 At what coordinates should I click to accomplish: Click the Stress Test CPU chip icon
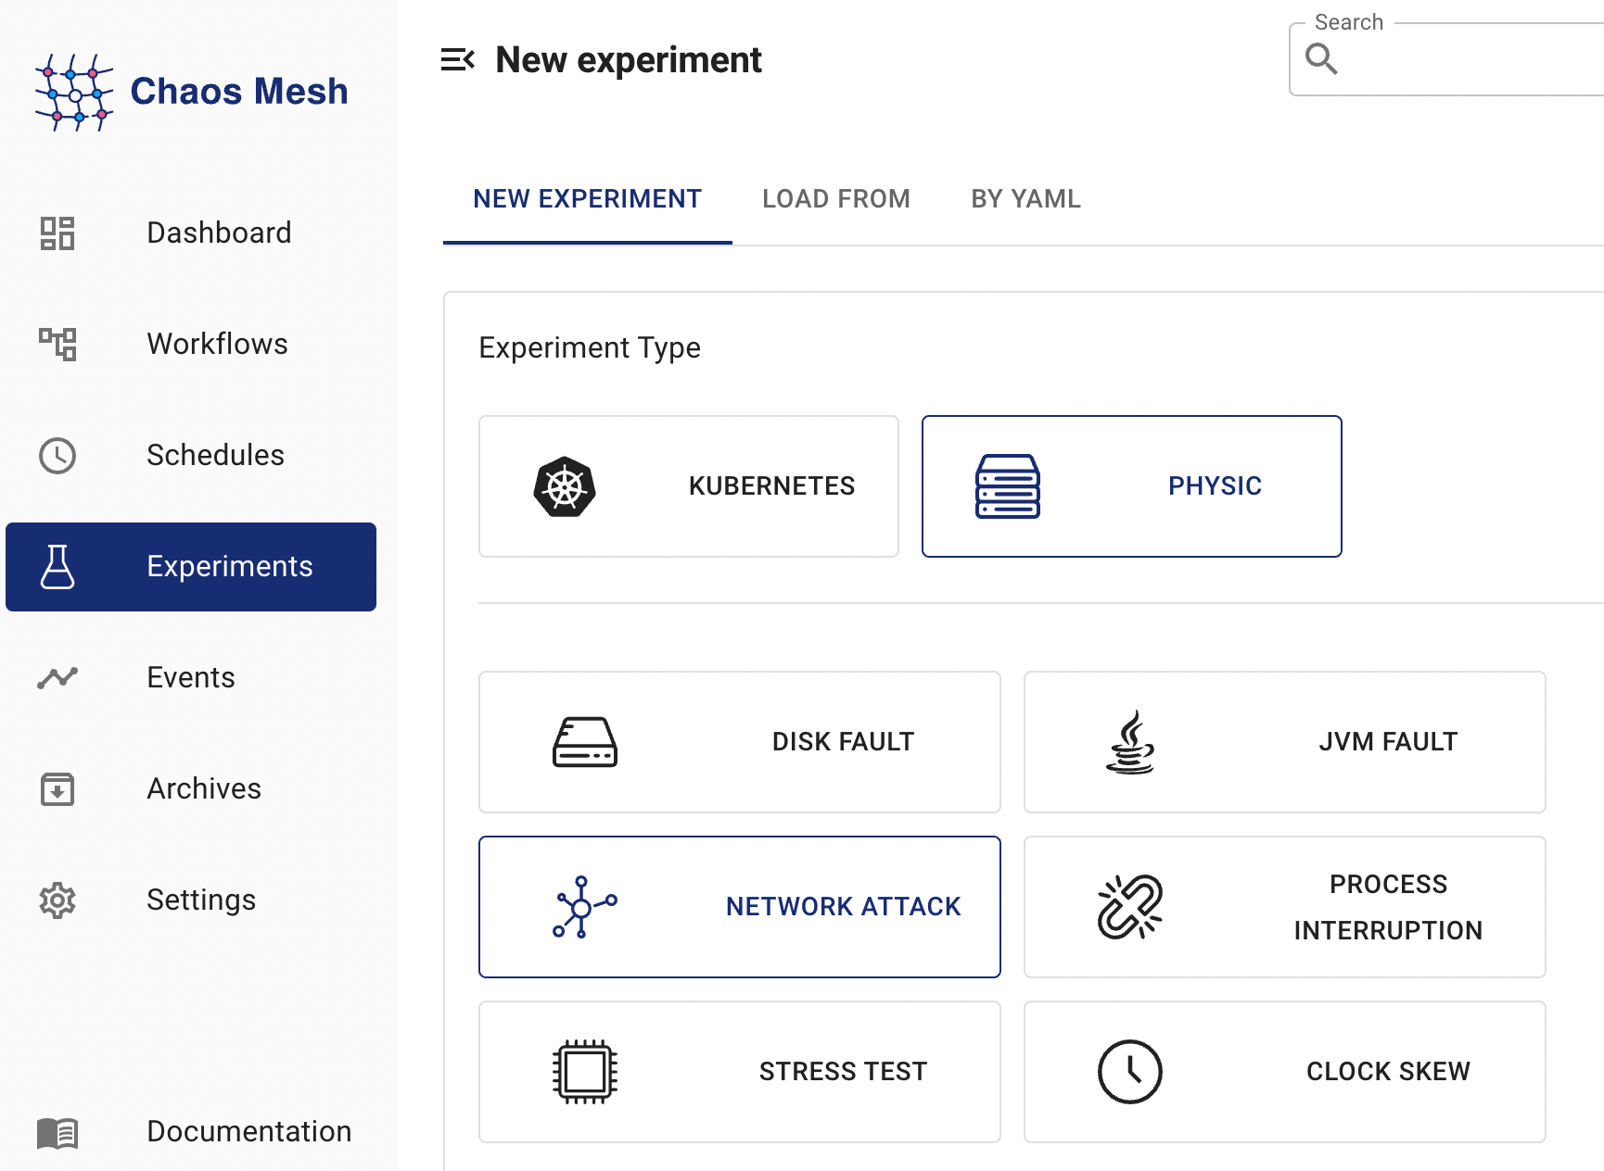584,1072
